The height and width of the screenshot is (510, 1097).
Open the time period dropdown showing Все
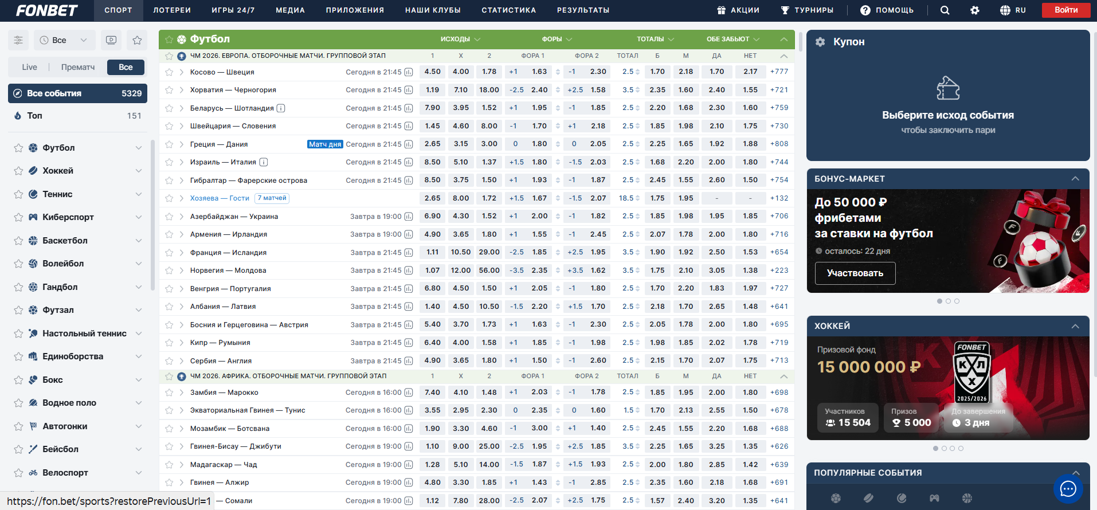coord(64,40)
